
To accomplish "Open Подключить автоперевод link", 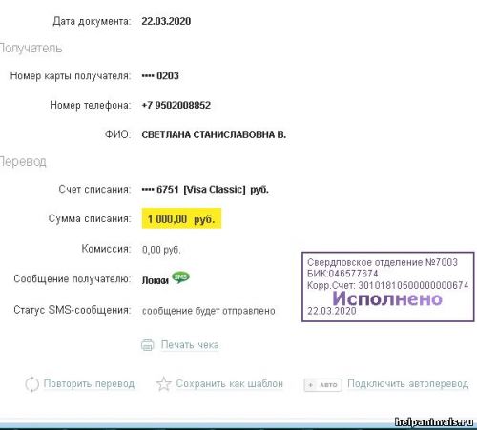I will coord(407,383).
